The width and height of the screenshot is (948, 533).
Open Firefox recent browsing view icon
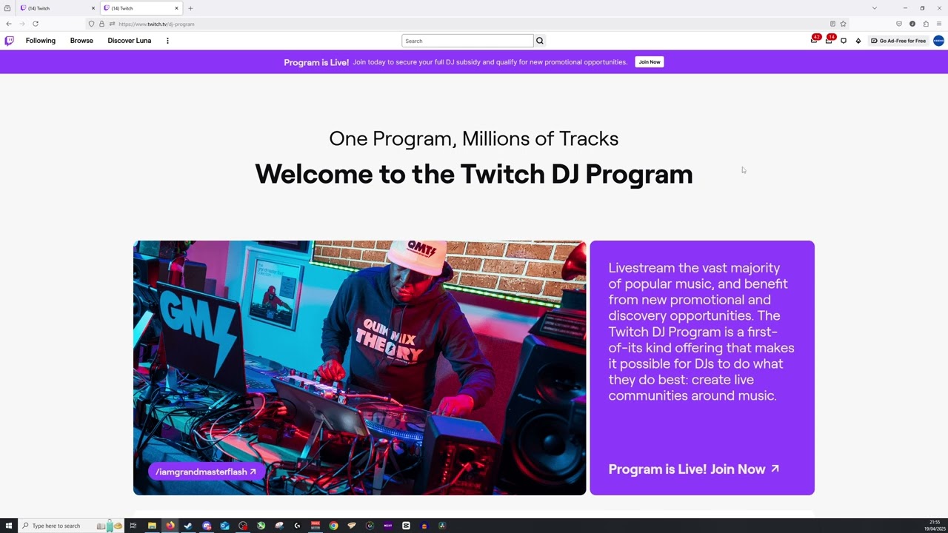pos(7,8)
